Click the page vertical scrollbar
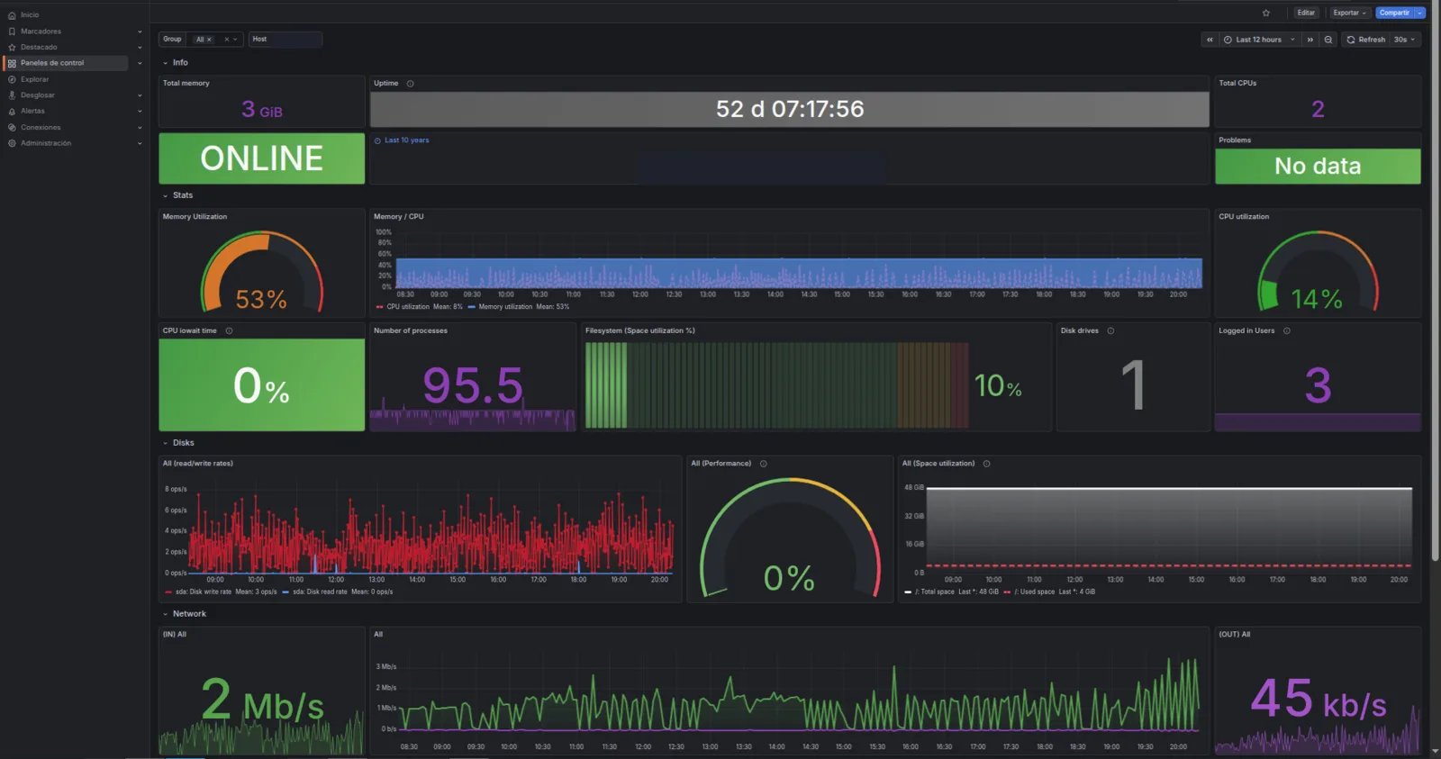 click(x=1436, y=279)
